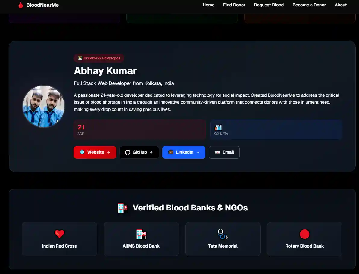
Task: Select the GitHub icon on the GitHub button
Action: point(128,152)
